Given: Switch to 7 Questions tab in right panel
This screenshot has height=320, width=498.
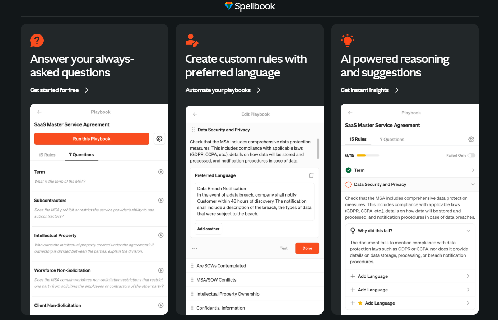Looking at the screenshot, I should (x=392, y=140).
